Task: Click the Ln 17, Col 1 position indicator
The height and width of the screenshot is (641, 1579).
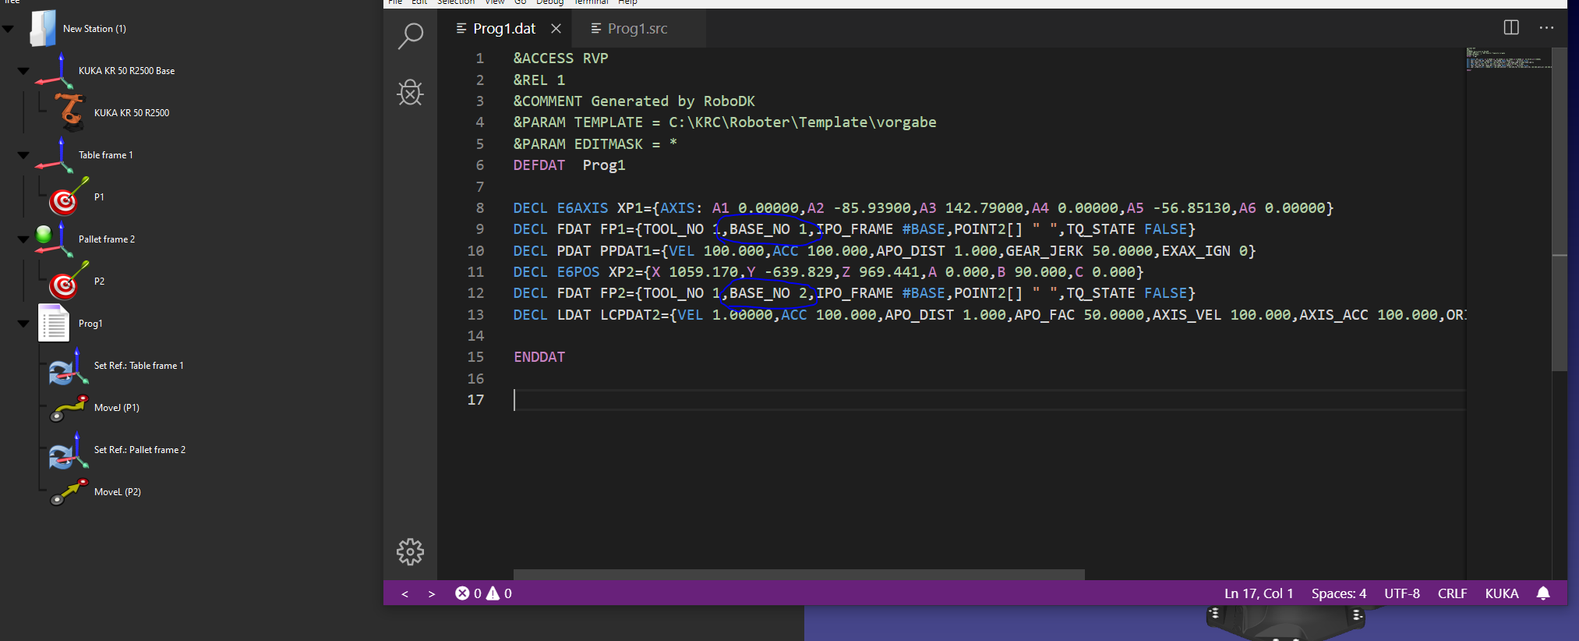Action: click(1258, 593)
